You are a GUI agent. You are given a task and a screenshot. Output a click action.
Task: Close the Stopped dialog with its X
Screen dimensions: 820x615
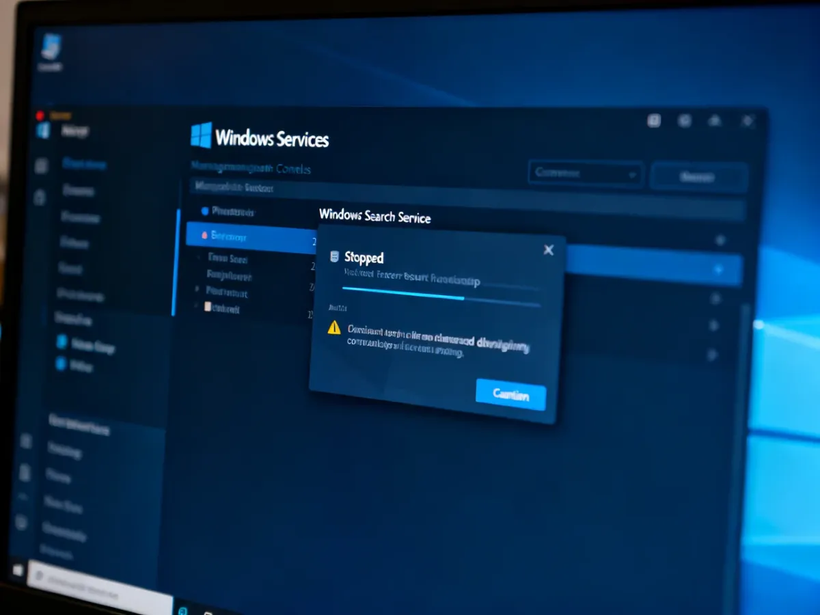(x=548, y=250)
